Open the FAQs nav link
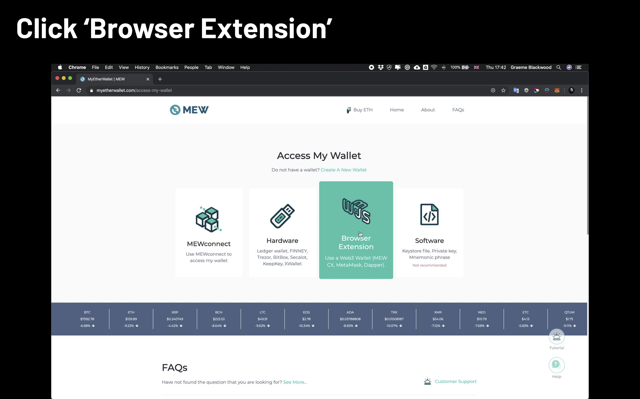640x399 pixels. click(x=458, y=110)
